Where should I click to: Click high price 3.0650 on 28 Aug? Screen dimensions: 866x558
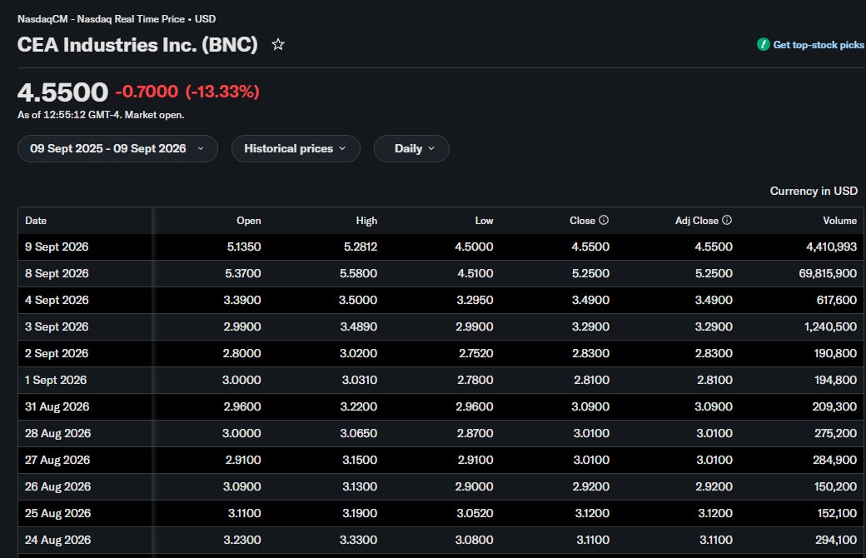coord(358,433)
